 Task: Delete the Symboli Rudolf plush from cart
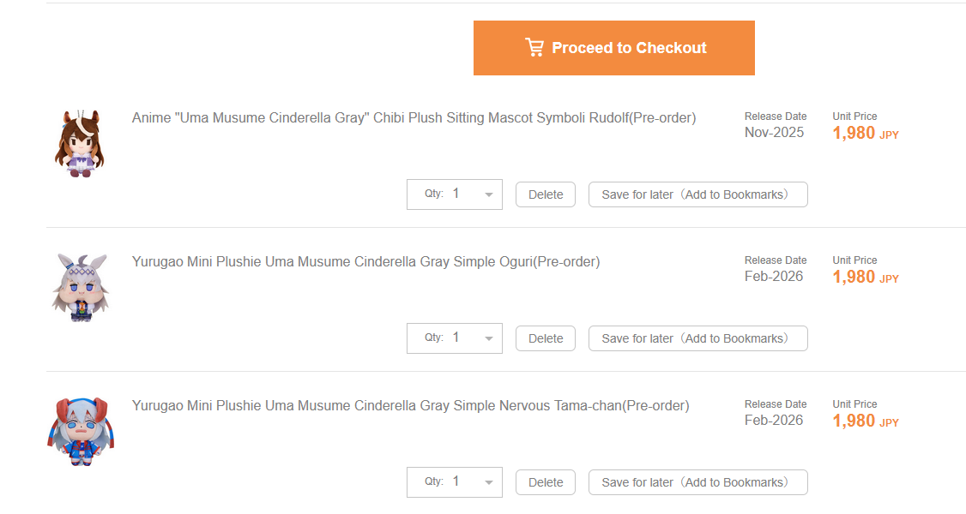(546, 194)
